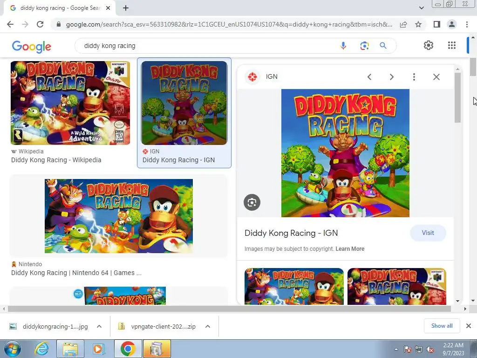Open the Chrome three-dot menu
477x358 pixels.
tap(467, 24)
